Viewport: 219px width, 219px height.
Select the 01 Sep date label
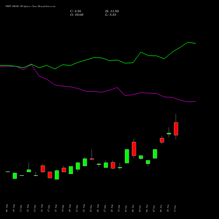pos(126,208)
